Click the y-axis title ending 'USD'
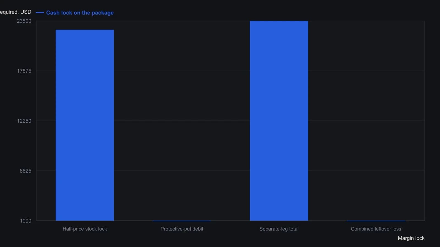The image size is (440, 247). point(16,12)
